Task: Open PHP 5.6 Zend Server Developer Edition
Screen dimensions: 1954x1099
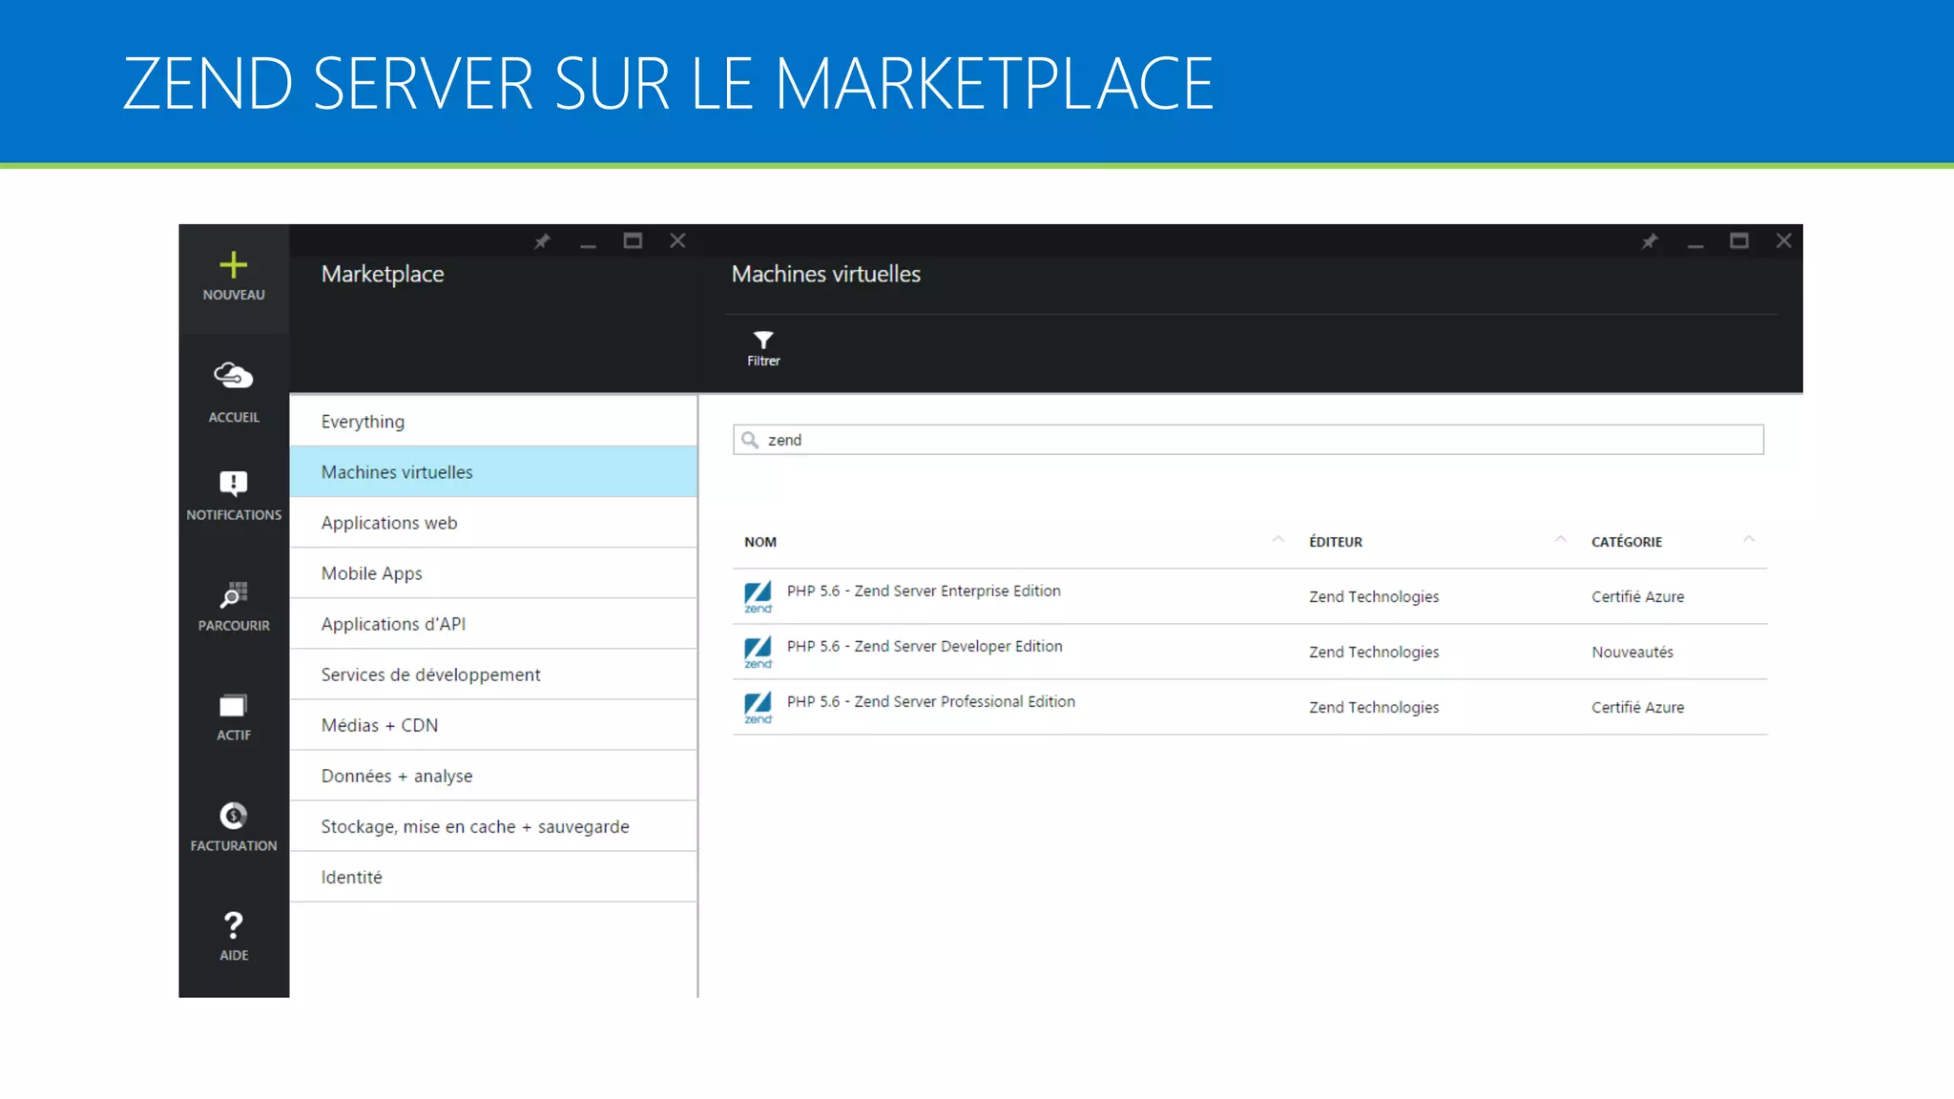Action: (x=925, y=647)
